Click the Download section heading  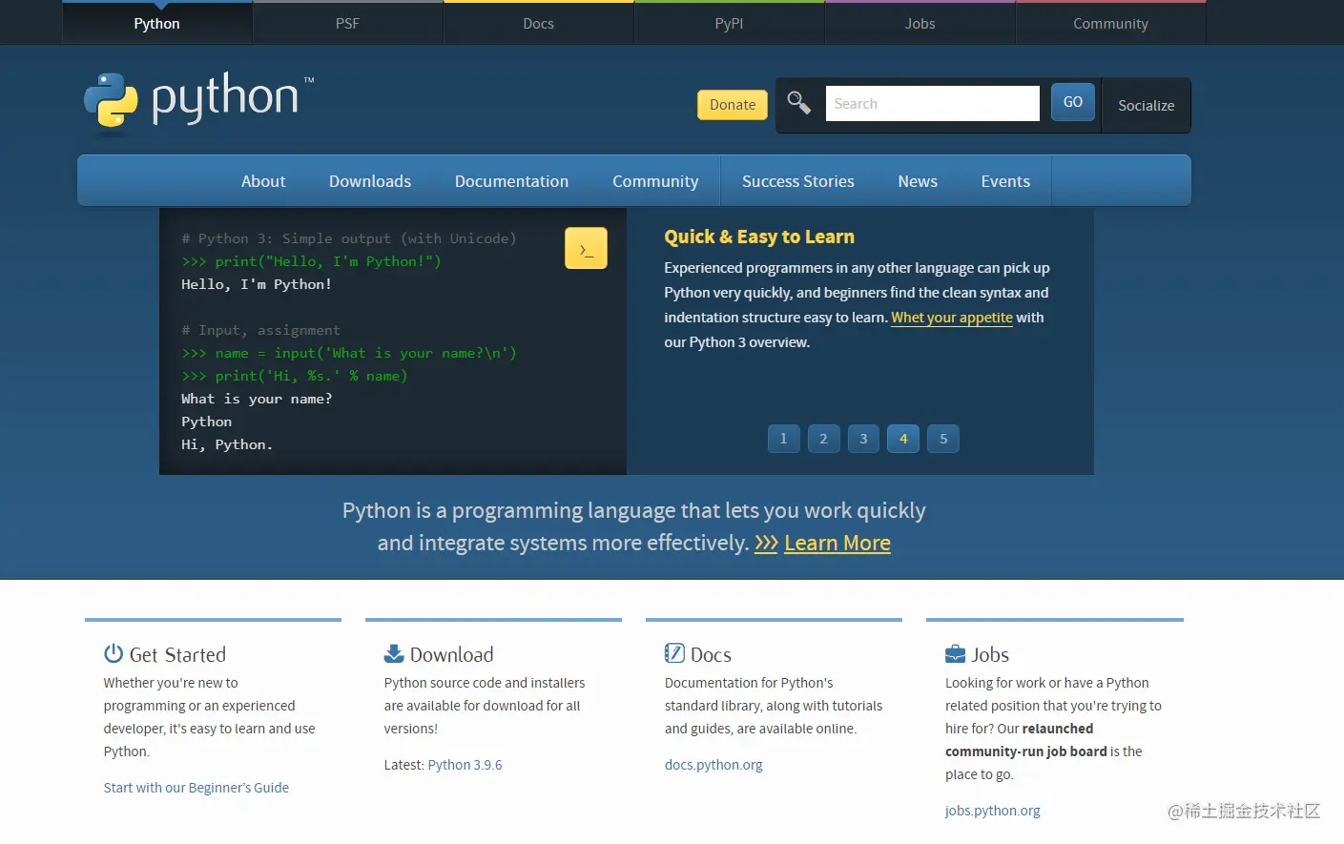coord(452,654)
